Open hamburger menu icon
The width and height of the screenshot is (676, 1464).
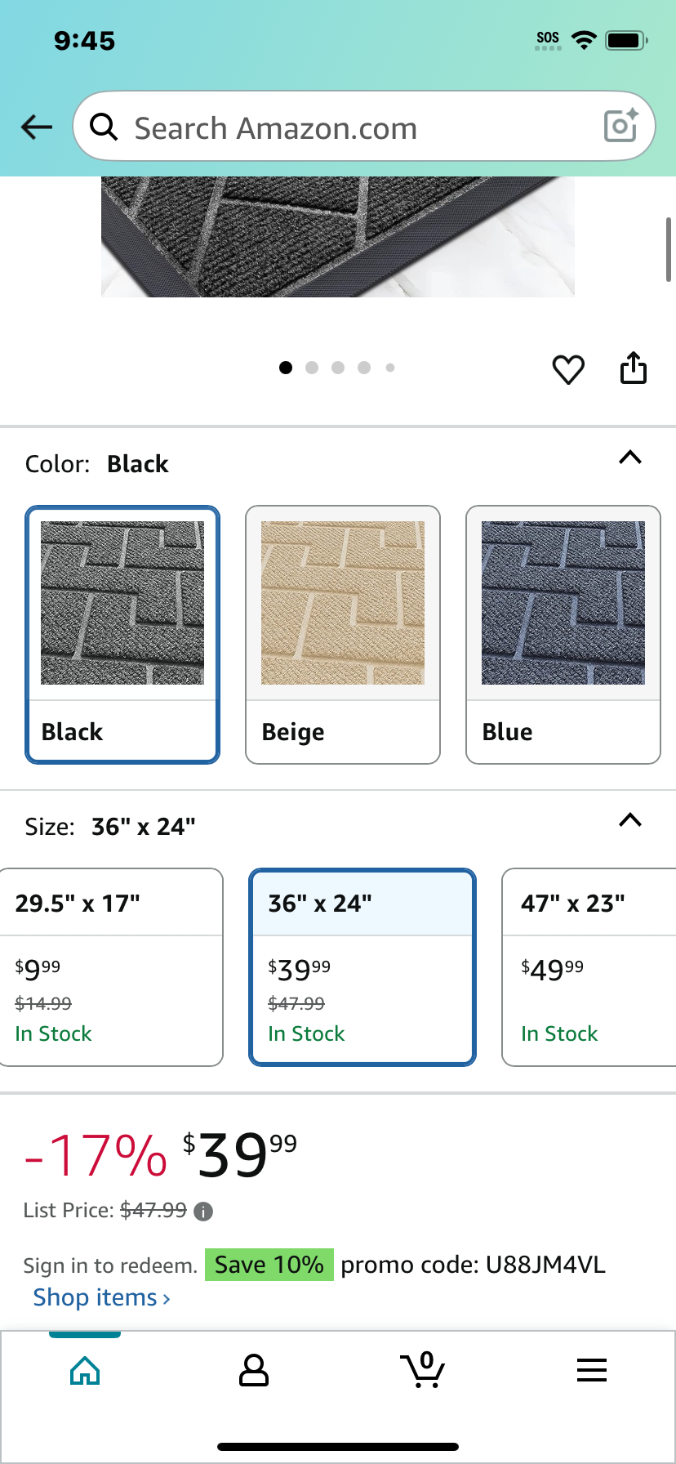click(592, 1370)
